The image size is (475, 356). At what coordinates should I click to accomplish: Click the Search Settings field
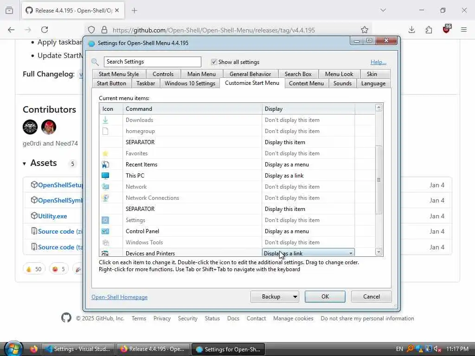[152, 62]
